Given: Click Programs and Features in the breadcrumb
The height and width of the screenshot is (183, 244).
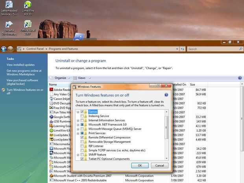Looking at the screenshot, I should coord(63,49).
